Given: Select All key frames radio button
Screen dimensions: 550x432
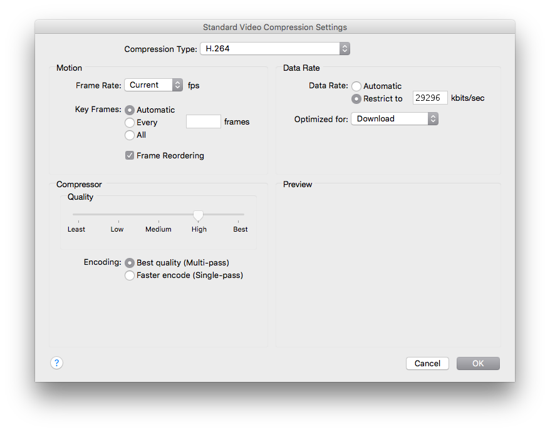Looking at the screenshot, I should pyautogui.click(x=130, y=135).
